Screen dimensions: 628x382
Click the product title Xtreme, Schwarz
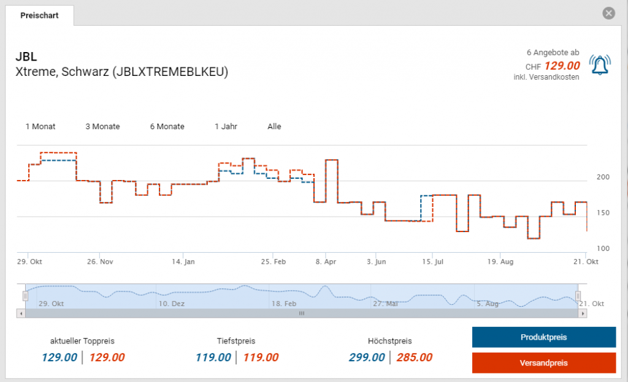[121, 72]
